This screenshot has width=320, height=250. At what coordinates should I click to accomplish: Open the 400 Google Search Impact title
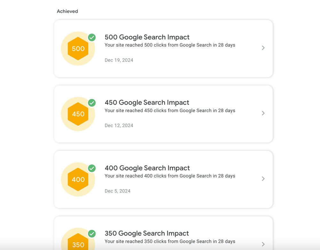click(147, 168)
